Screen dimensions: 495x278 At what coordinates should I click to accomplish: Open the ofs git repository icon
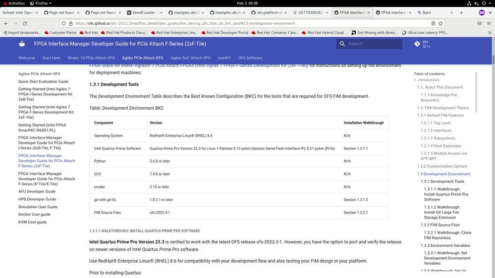pos(417,44)
